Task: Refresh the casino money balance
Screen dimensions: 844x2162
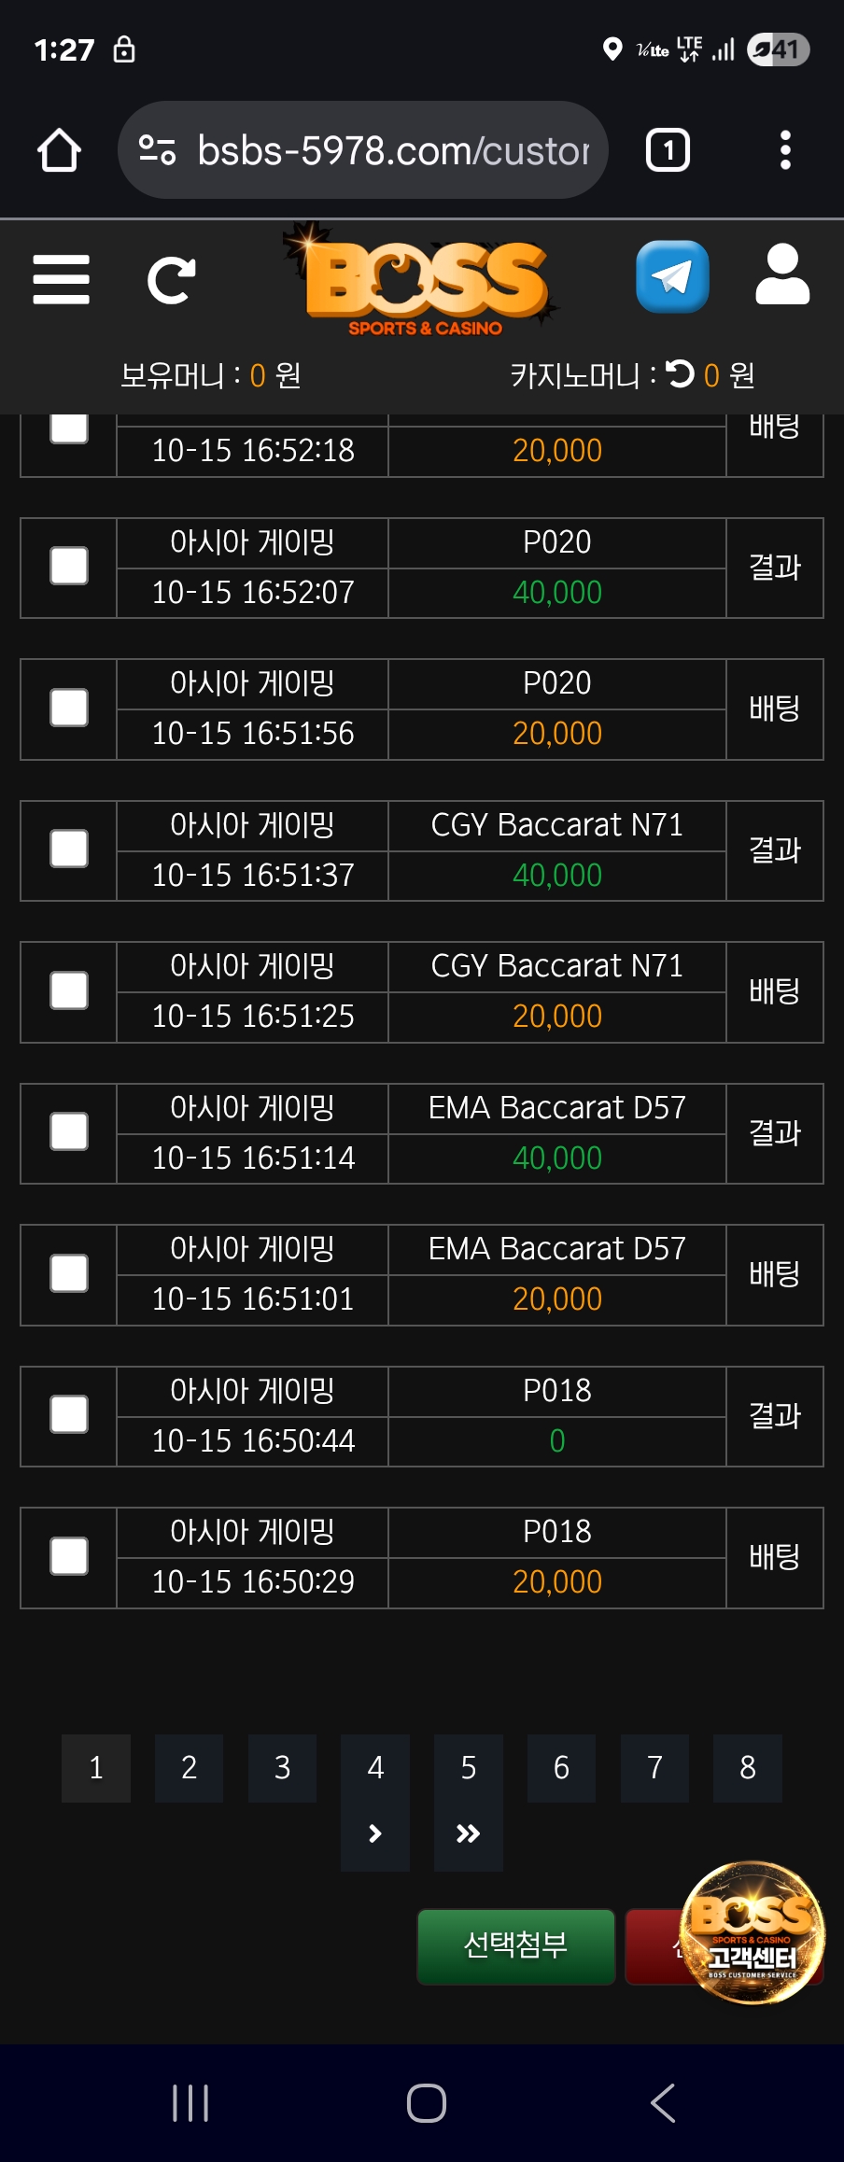Action: (681, 374)
